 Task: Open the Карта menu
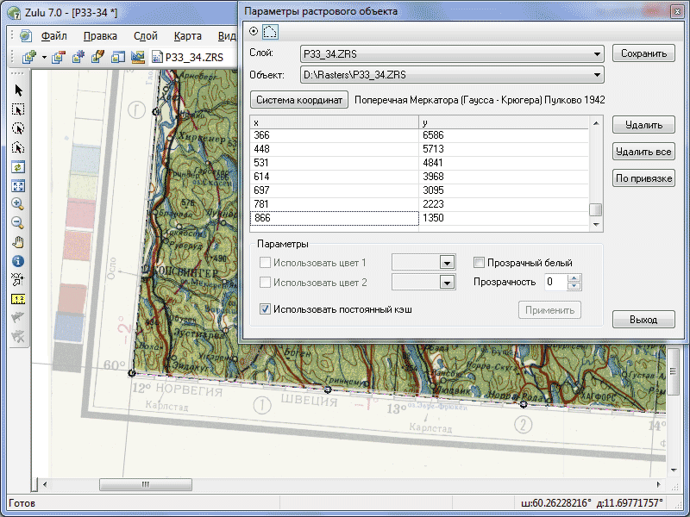coord(187,36)
